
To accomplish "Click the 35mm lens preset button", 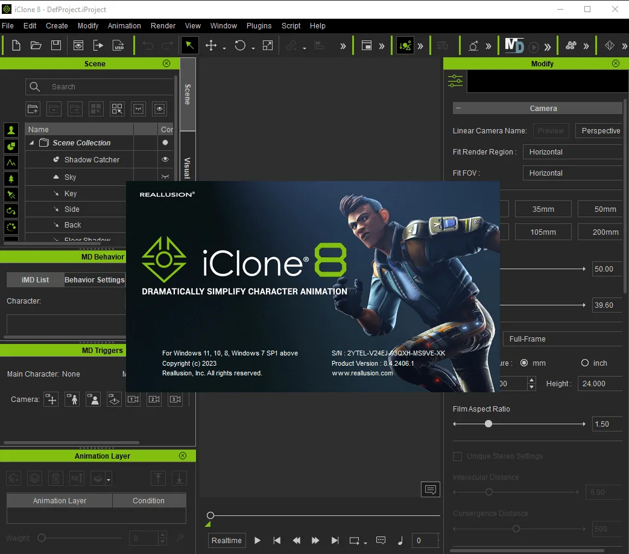I will (543, 209).
